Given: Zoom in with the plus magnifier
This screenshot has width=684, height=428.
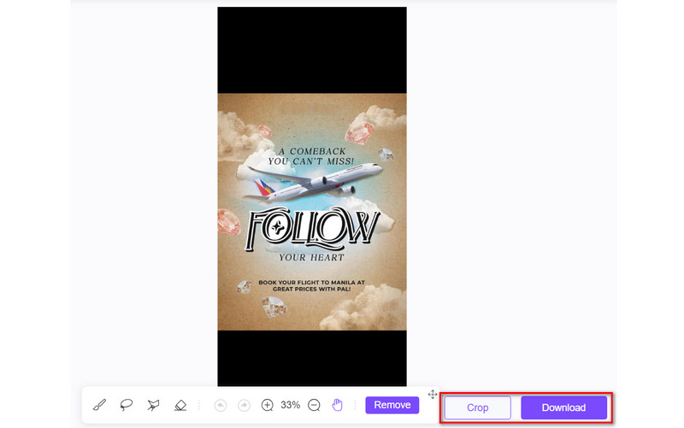Looking at the screenshot, I should (268, 405).
